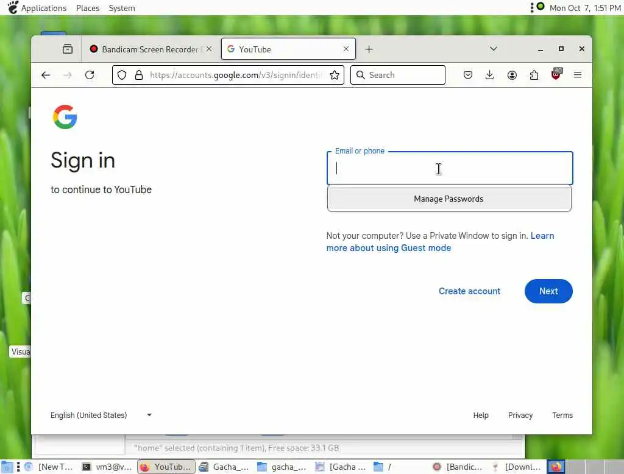Image resolution: width=624 pixels, height=474 pixels.
Task: Open the System menu
Action: coord(122,8)
